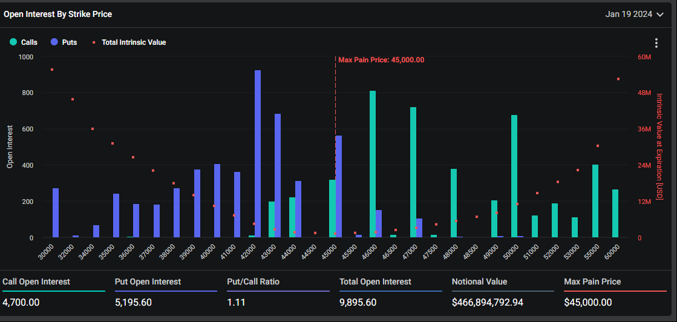
Task: Click the red Total Intrinsic Value marker
Action: point(94,42)
